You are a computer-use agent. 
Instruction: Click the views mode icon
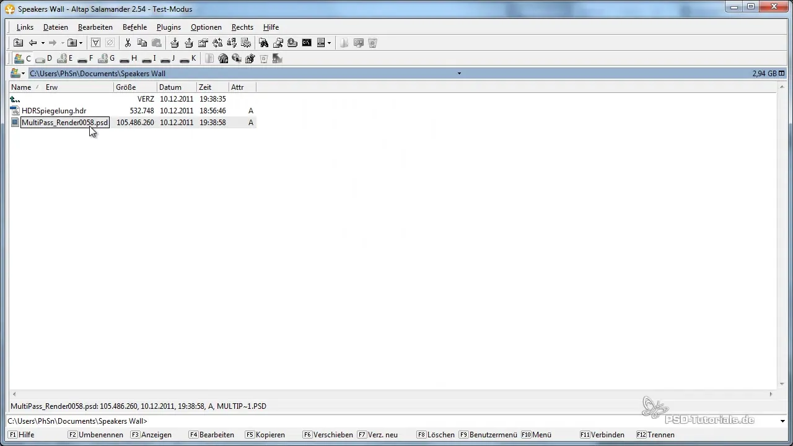click(321, 43)
